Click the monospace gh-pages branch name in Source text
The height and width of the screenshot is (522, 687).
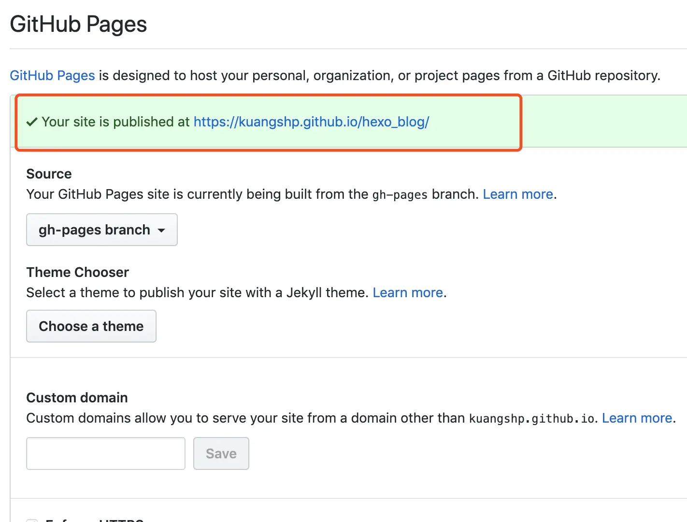[400, 195]
